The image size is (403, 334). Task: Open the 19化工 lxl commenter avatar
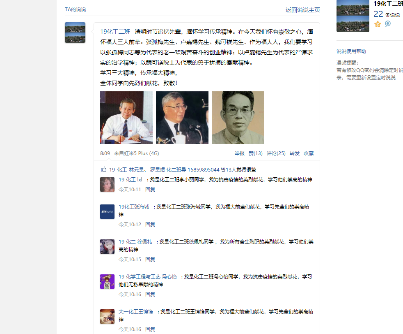tap(107, 184)
